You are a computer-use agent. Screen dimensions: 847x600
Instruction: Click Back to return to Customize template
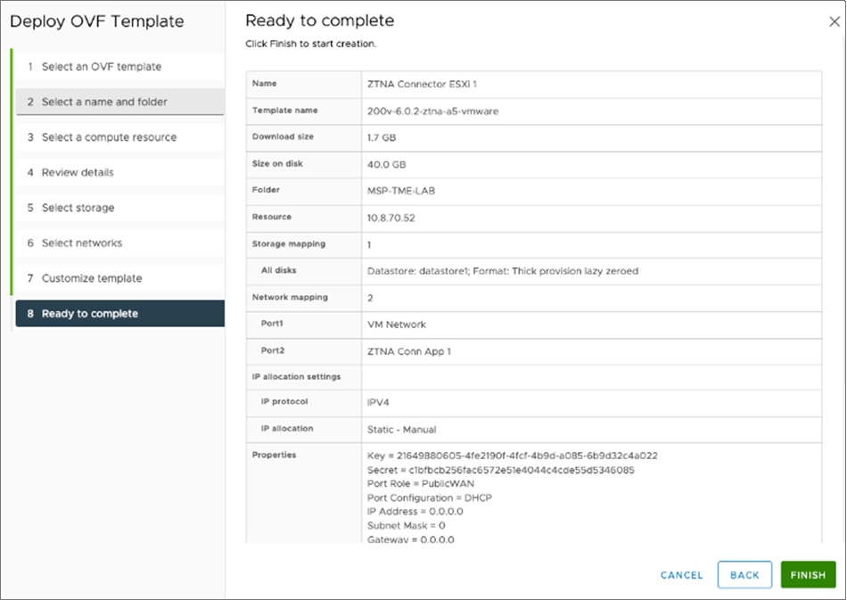pos(744,575)
